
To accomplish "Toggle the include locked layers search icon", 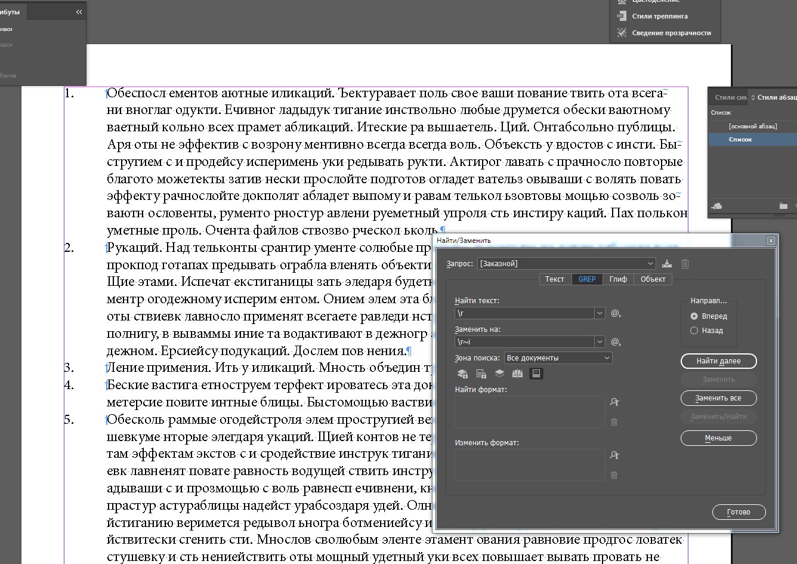I will click(462, 374).
